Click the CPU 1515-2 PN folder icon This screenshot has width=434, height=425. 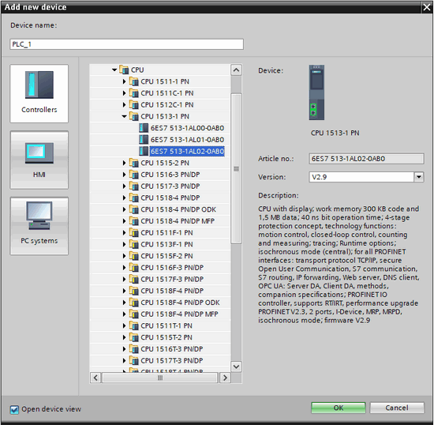click(134, 163)
